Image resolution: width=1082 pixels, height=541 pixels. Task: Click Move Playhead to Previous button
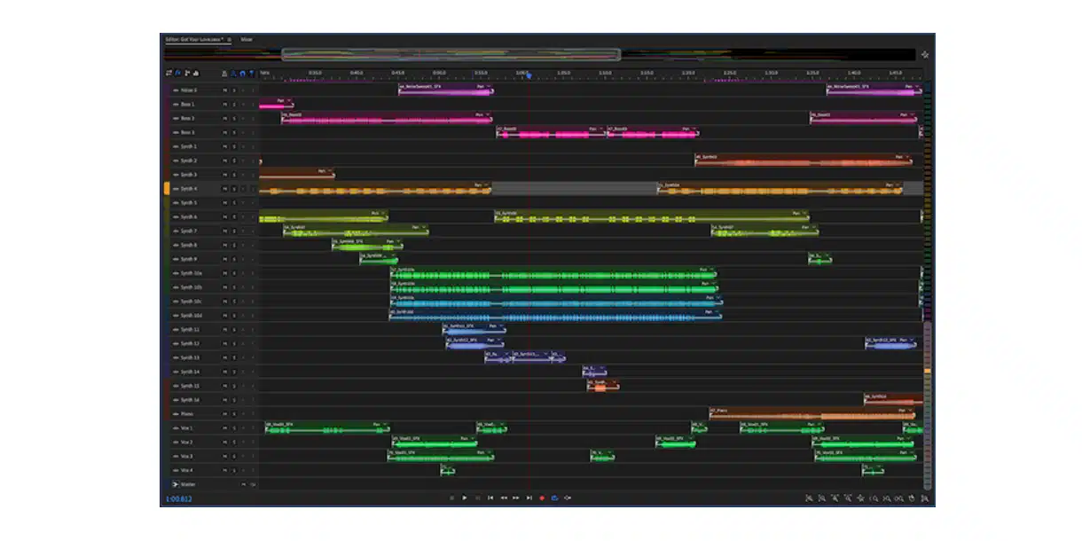tap(490, 498)
